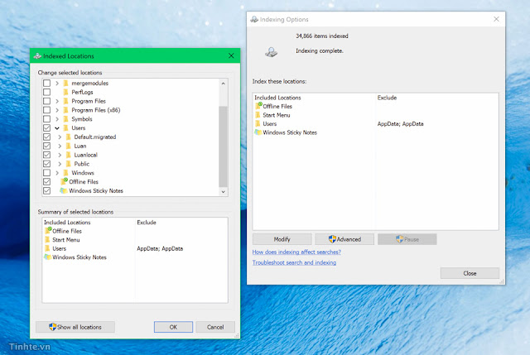Click the mergemodules folder icon in tree
This screenshot has width=530, height=355.
pos(66,83)
